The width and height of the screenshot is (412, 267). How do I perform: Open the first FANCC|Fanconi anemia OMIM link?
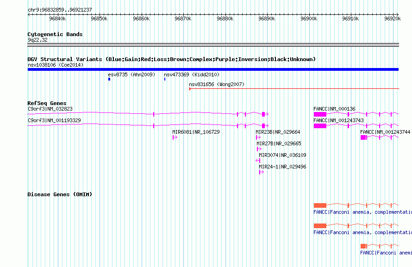click(362, 212)
